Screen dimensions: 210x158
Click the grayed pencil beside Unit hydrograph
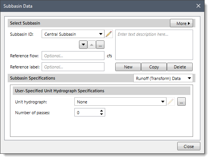pos(171,101)
